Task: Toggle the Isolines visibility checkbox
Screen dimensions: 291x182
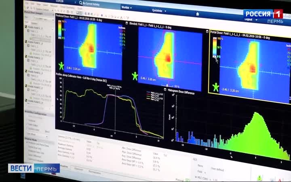Action: (27, 121)
